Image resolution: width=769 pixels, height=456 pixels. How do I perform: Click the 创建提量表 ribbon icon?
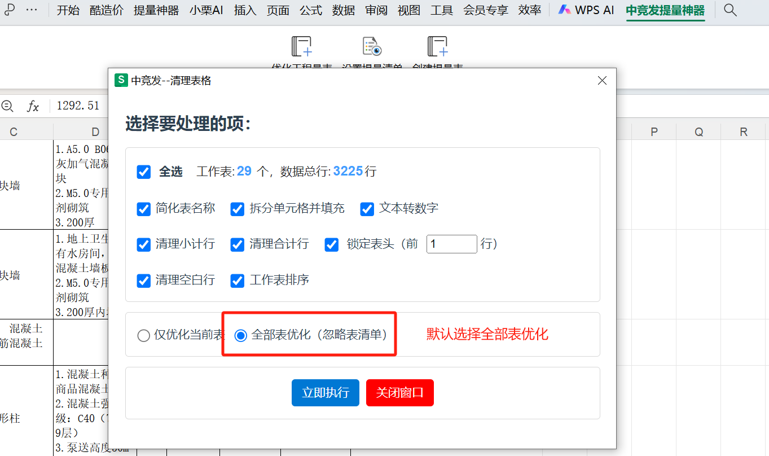point(437,46)
